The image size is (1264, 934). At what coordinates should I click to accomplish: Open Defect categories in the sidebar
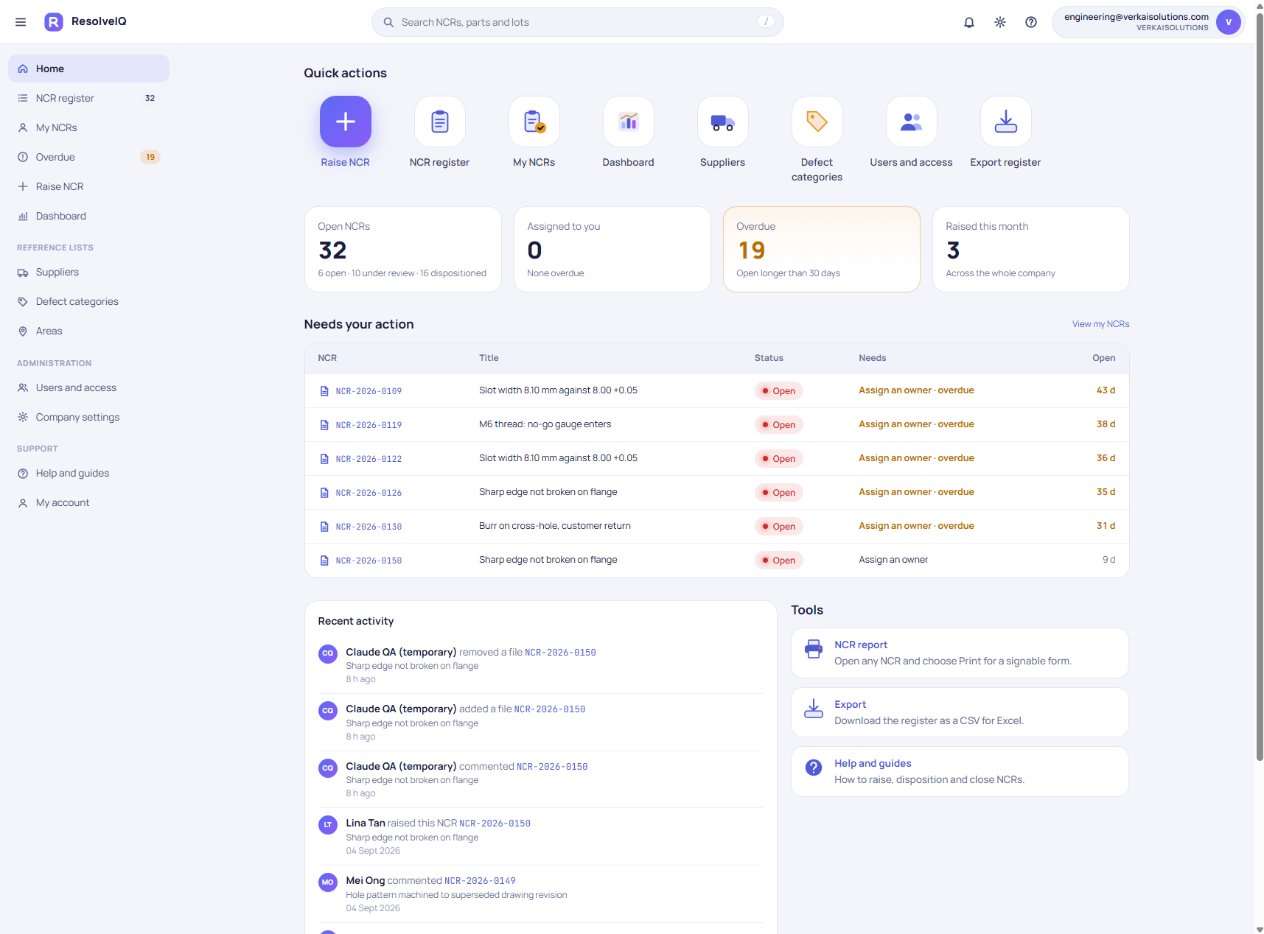88,301
